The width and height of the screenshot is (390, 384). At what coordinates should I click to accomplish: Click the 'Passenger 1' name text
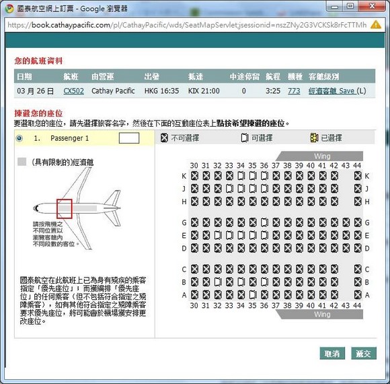(x=69, y=138)
